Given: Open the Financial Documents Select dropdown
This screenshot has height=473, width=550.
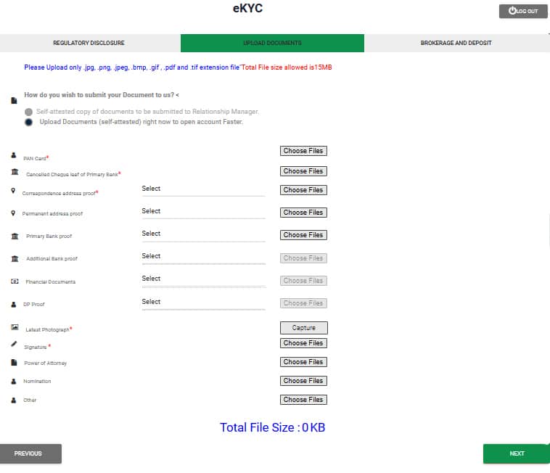Looking at the screenshot, I should 203,280.
